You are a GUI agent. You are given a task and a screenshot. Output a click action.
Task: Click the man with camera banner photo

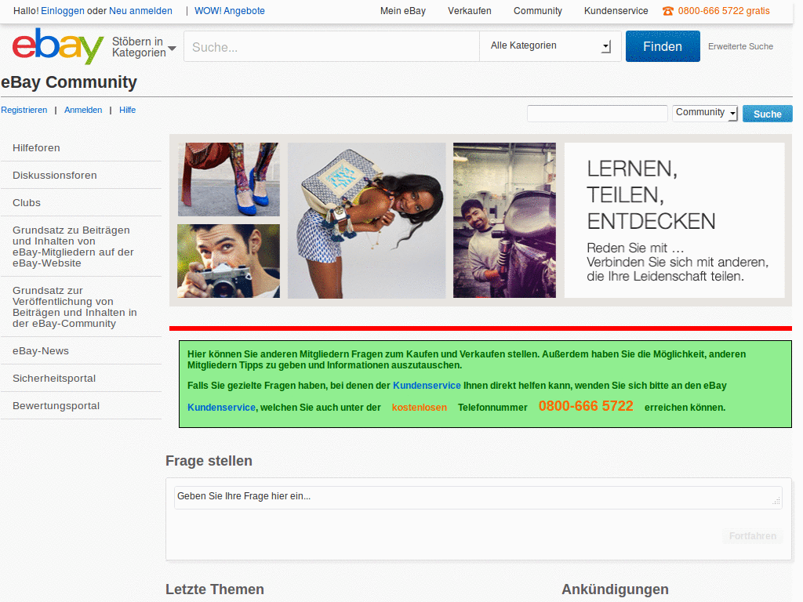click(x=229, y=261)
